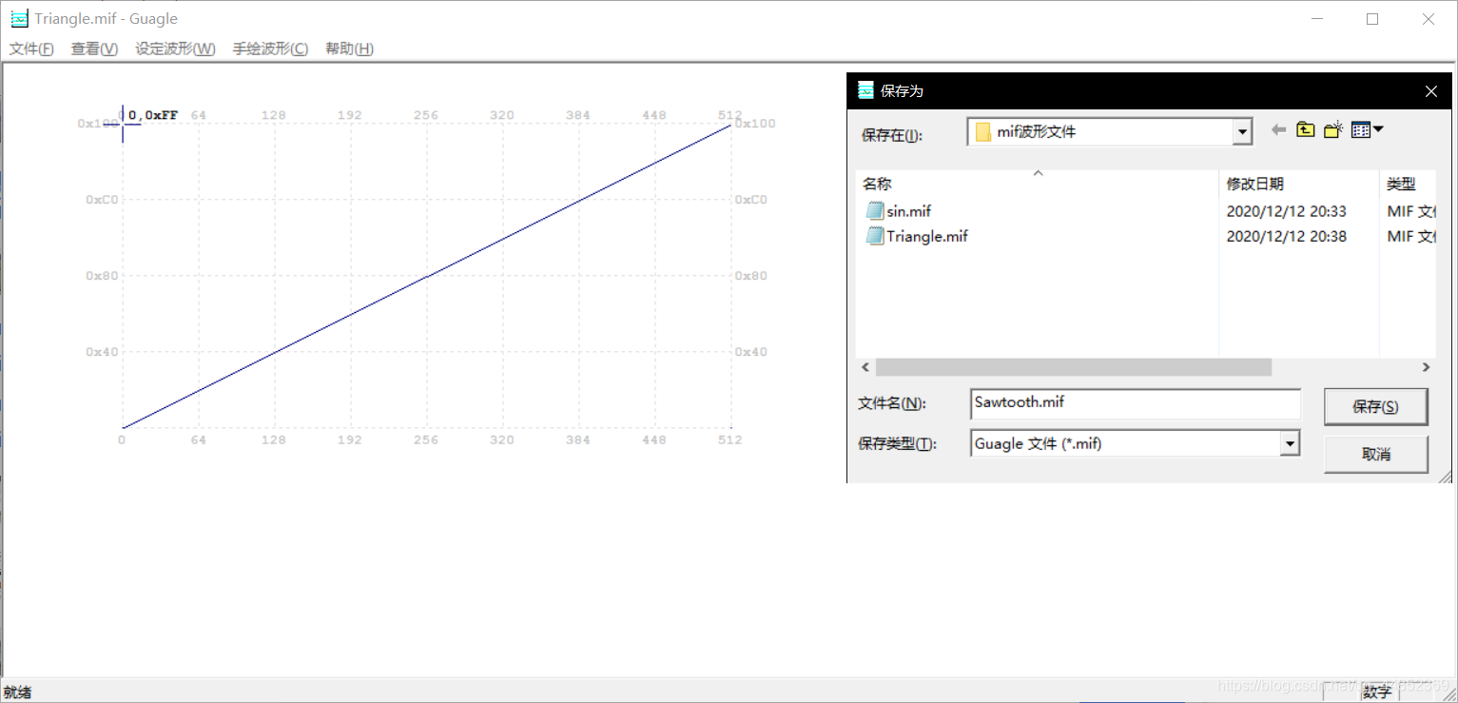Expand the 保存类型 dropdown arrow
Viewport: 1458px width, 703px height.
pyautogui.click(x=1290, y=443)
